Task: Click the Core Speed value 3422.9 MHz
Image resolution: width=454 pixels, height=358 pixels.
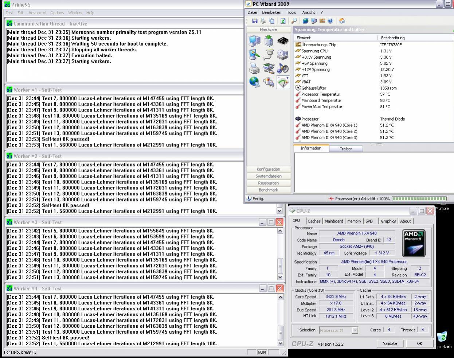Action: coord(336,296)
